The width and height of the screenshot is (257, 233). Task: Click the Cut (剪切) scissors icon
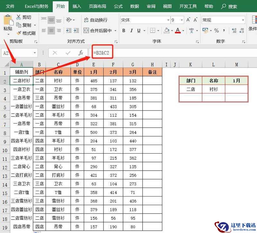click(19, 17)
